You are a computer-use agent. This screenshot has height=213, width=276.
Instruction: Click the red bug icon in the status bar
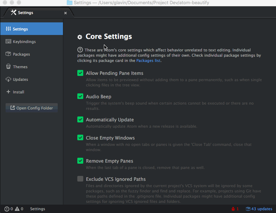click(x=233, y=209)
